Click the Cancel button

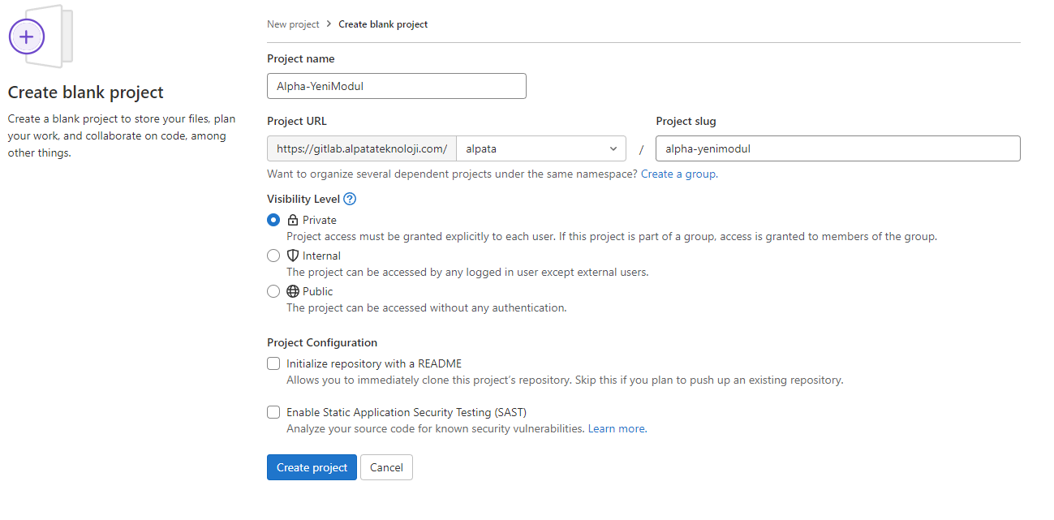pyautogui.click(x=386, y=467)
